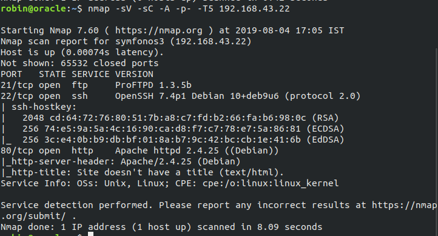Click the http-server-header output line
This screenshot has height=236, width=438.
120,161
